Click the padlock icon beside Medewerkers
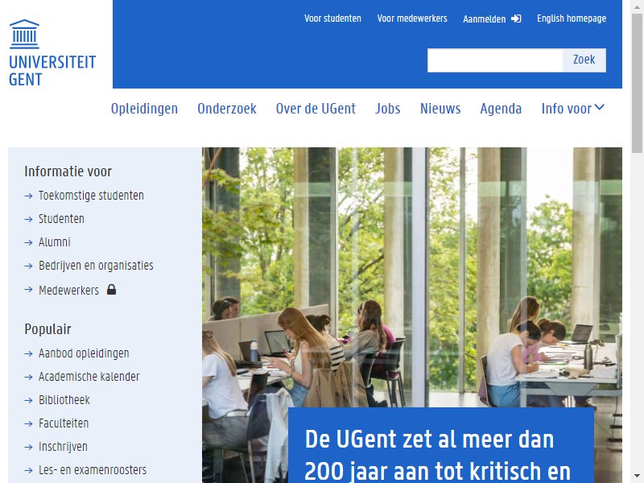Image resolution: width=644 pixels, height=483 pixels. (111, 290)
